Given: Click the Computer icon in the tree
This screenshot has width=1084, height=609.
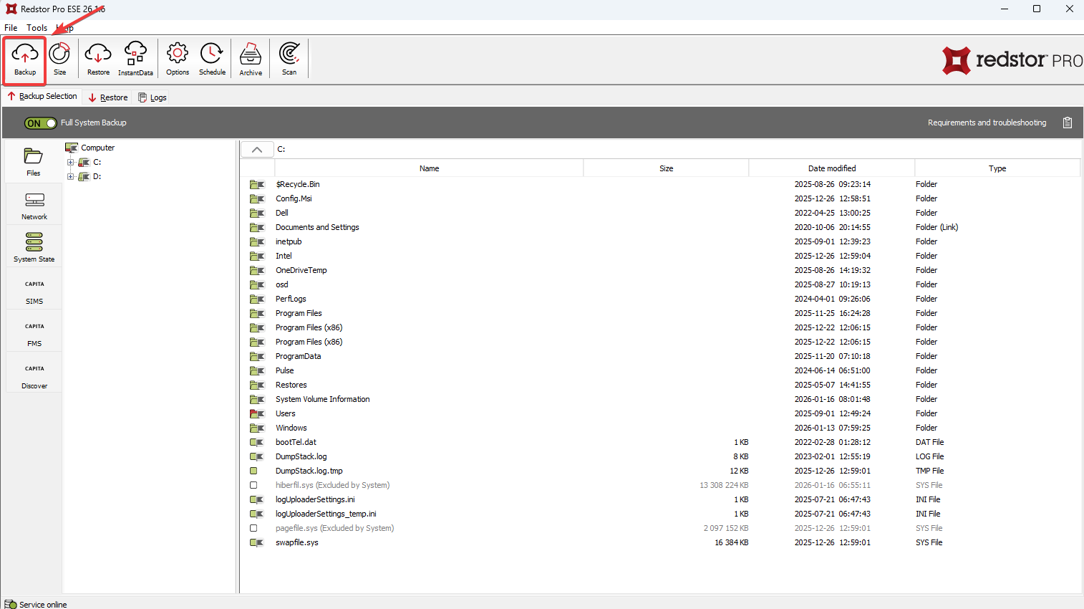Looking at the screenshot, I should pos(72,148).
